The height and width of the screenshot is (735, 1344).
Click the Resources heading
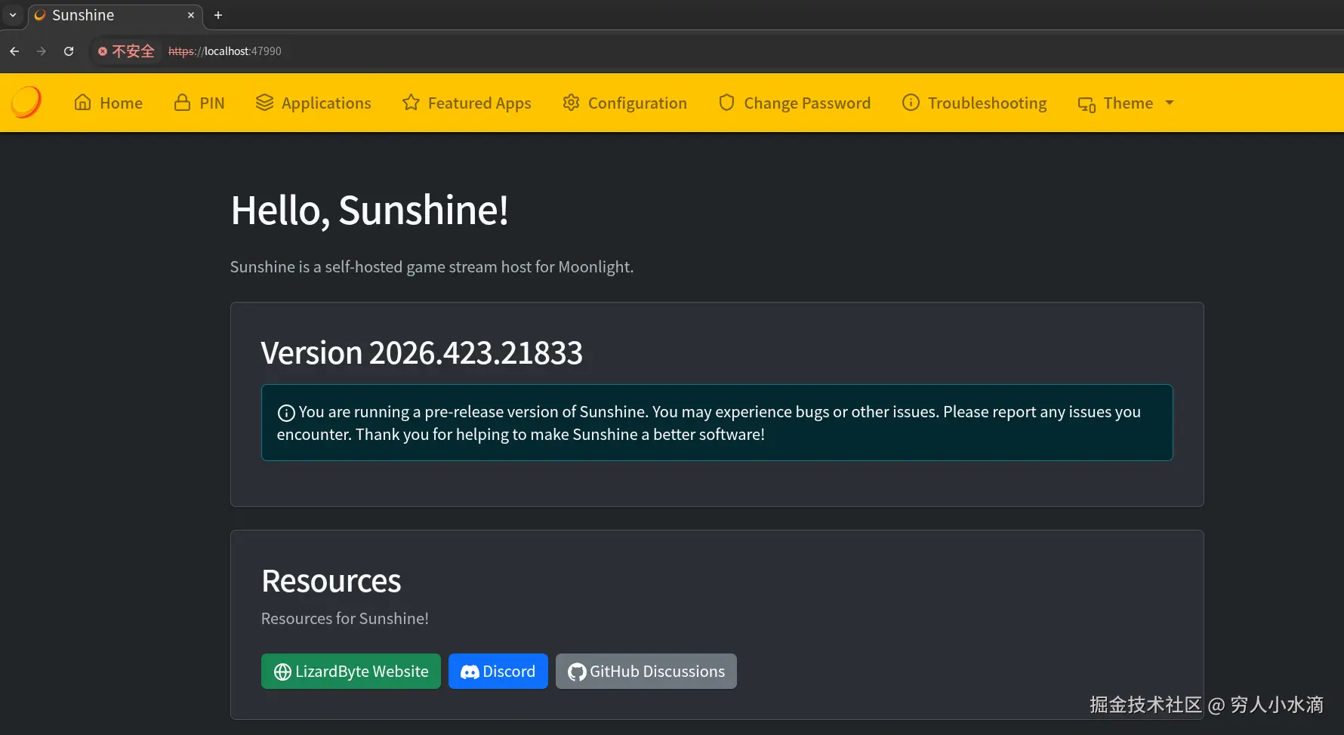[331, 581]
